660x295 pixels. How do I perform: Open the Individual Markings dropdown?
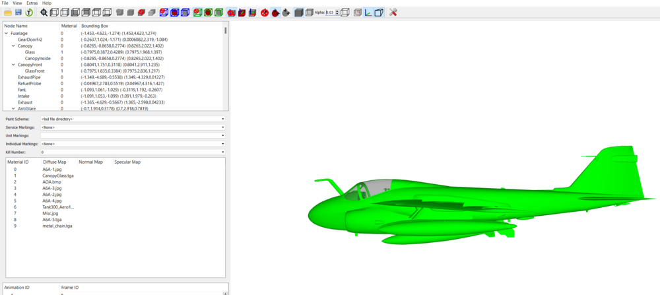(x=133, y=143)
